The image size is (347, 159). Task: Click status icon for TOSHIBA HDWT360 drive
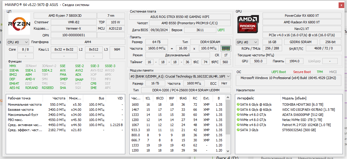click(x=238, y=105)
